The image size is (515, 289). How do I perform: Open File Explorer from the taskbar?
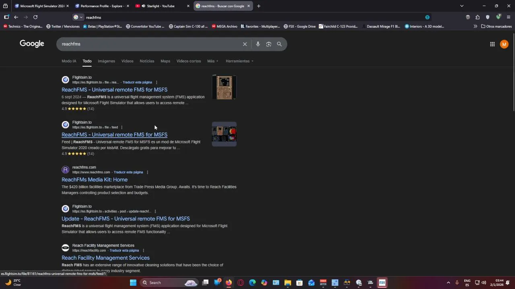point(288,283)
